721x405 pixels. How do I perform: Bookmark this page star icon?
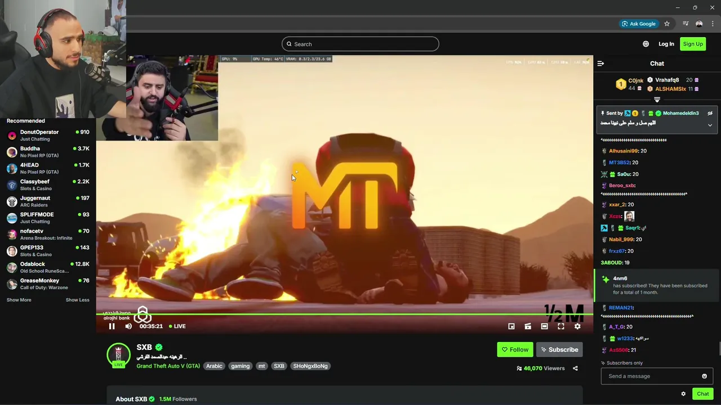pyautogui.click(x=667, y=24)
